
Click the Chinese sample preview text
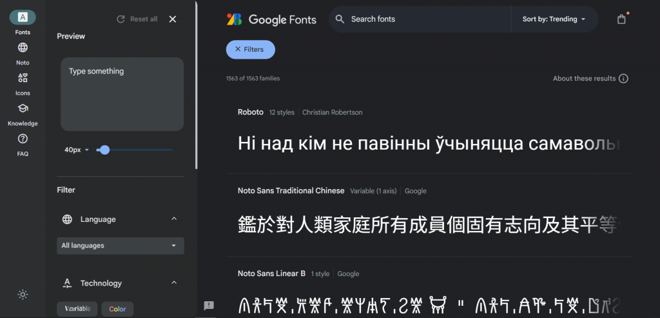[x=429, y=224]
